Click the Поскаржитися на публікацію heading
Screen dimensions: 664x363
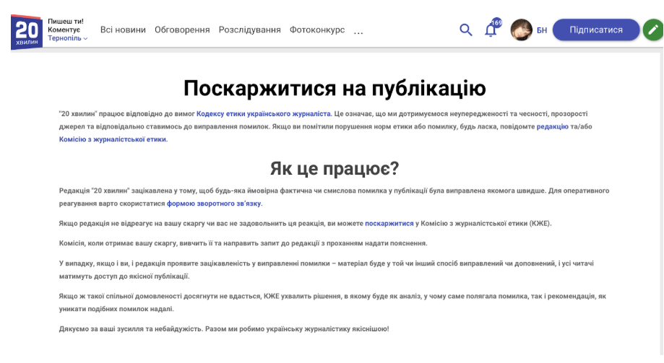click(x=334, y=88)
